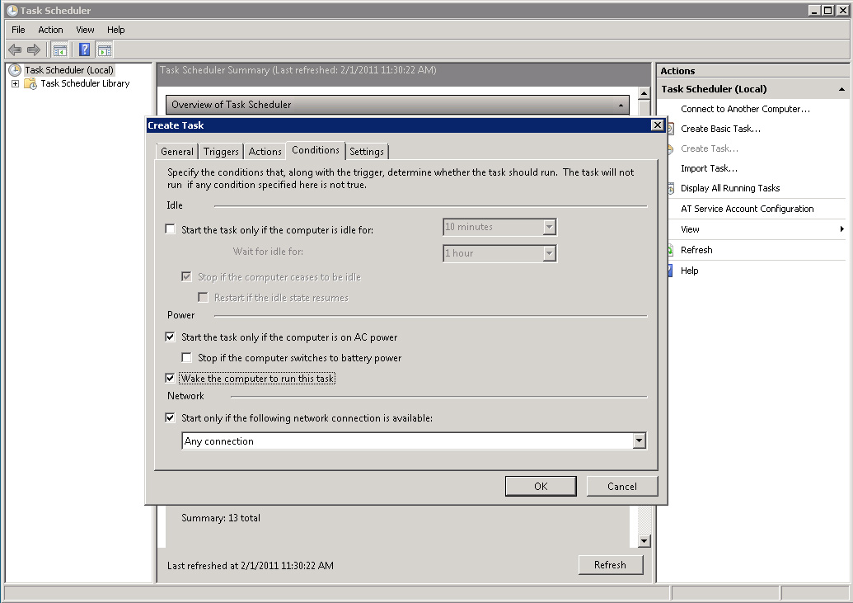Open the Action menu
Screen dimensions: 853x603
click(x=50, y=30)
